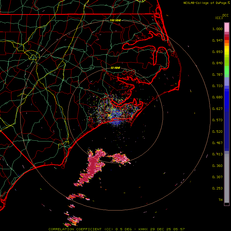Screen dimensions: 231x231
Task: Click the 0.573 scale value
Action: [x=217, y=120]
